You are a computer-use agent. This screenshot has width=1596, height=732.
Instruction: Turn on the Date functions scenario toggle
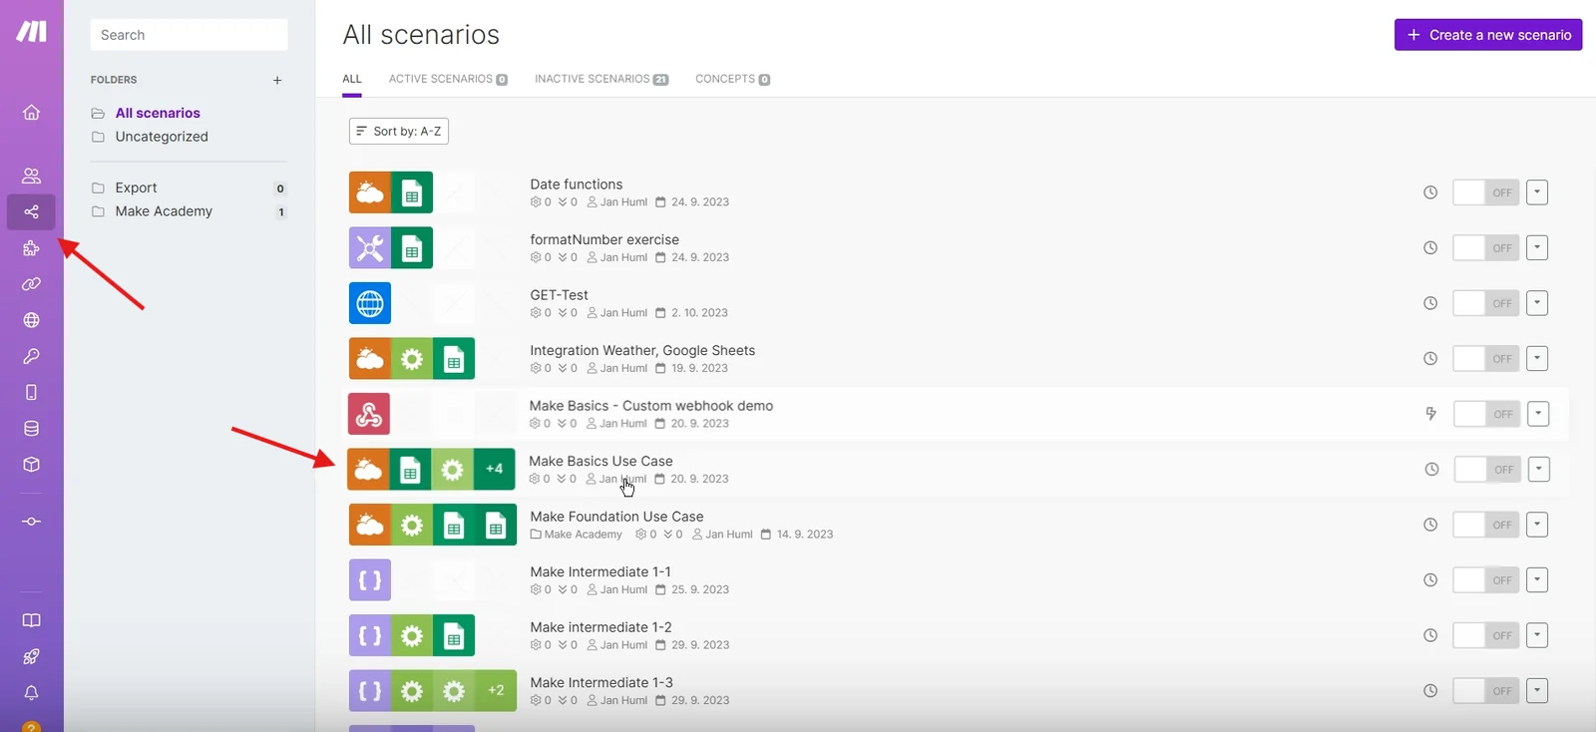click(x=1485, y=192)
